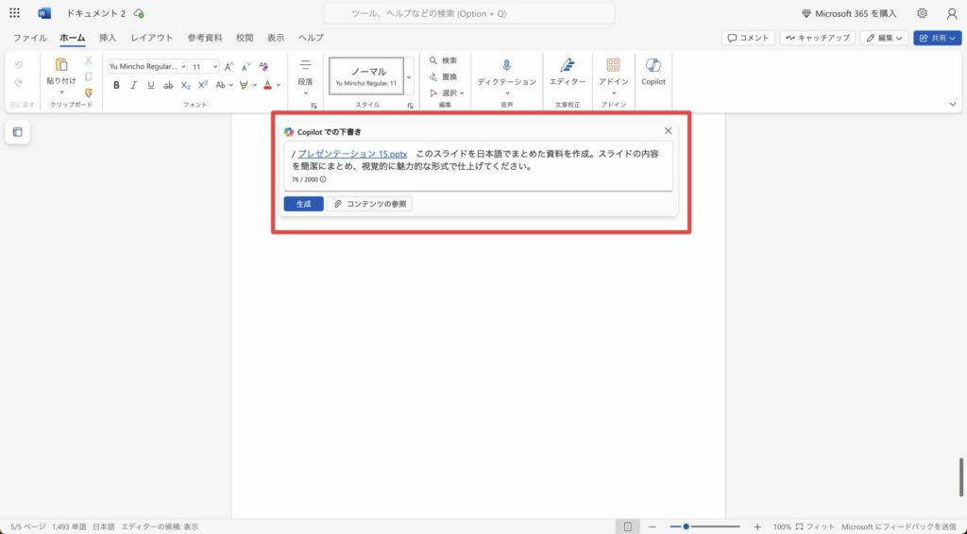Click the Replace (置換) tool
This screenshot has width=967, height=534.
[x=444, y=76]
